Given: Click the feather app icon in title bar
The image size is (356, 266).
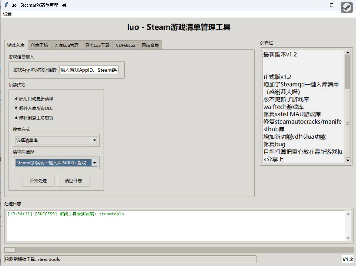Looking at the screenshot, I should pyautogui.click(x=6, y=5).
